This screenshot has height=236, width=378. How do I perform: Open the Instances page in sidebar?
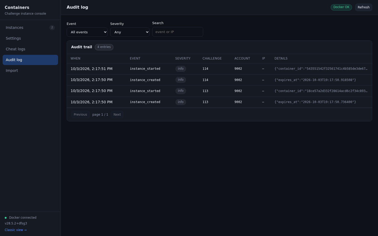click(x=30, y=28)
